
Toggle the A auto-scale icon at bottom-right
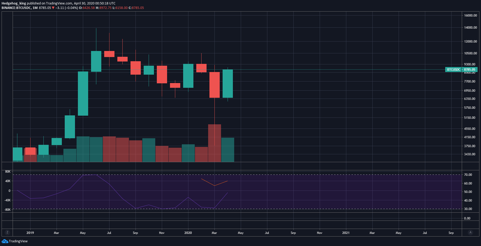coord(470,232)
